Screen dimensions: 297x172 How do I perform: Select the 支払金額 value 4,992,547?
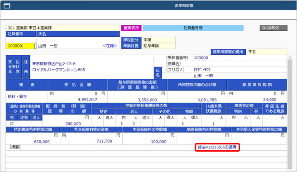[87, 100]
